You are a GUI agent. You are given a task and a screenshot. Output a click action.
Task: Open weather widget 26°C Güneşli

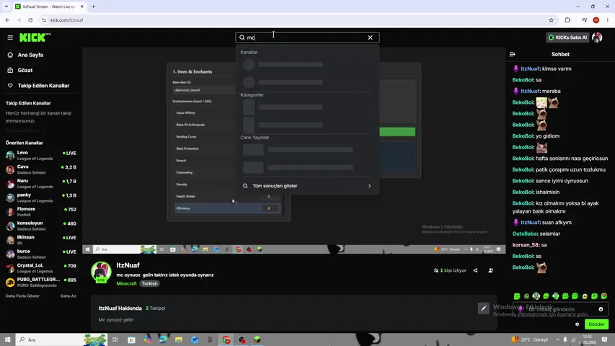tap(530, 340)
